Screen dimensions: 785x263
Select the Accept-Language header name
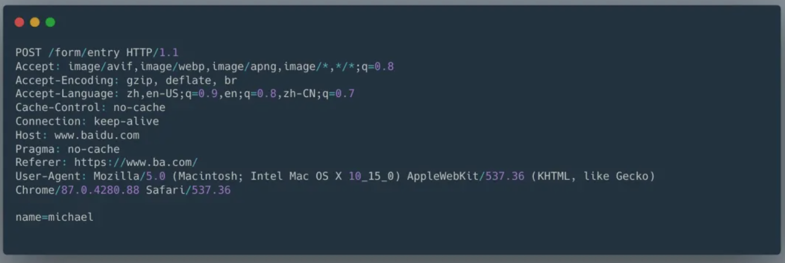64,94
